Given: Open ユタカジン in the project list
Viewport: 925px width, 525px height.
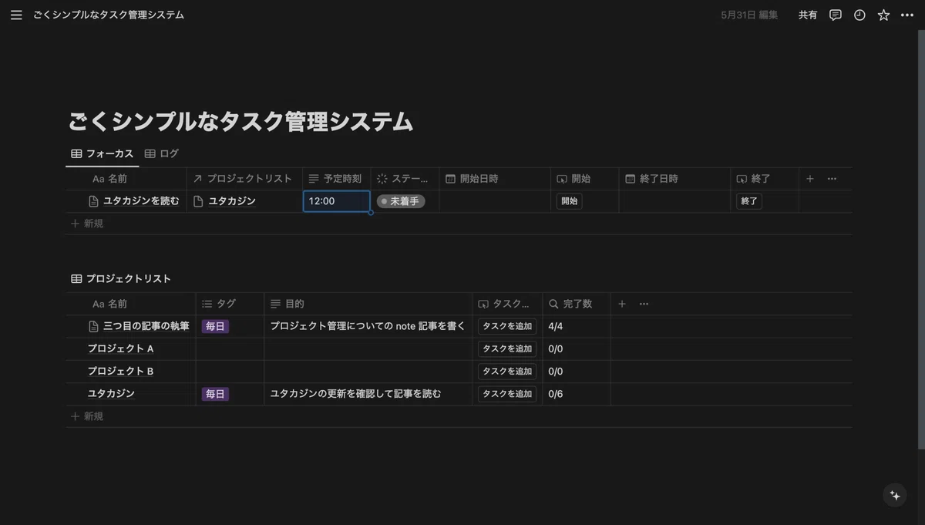Looking at the screenshot, I should pos(111,394).
